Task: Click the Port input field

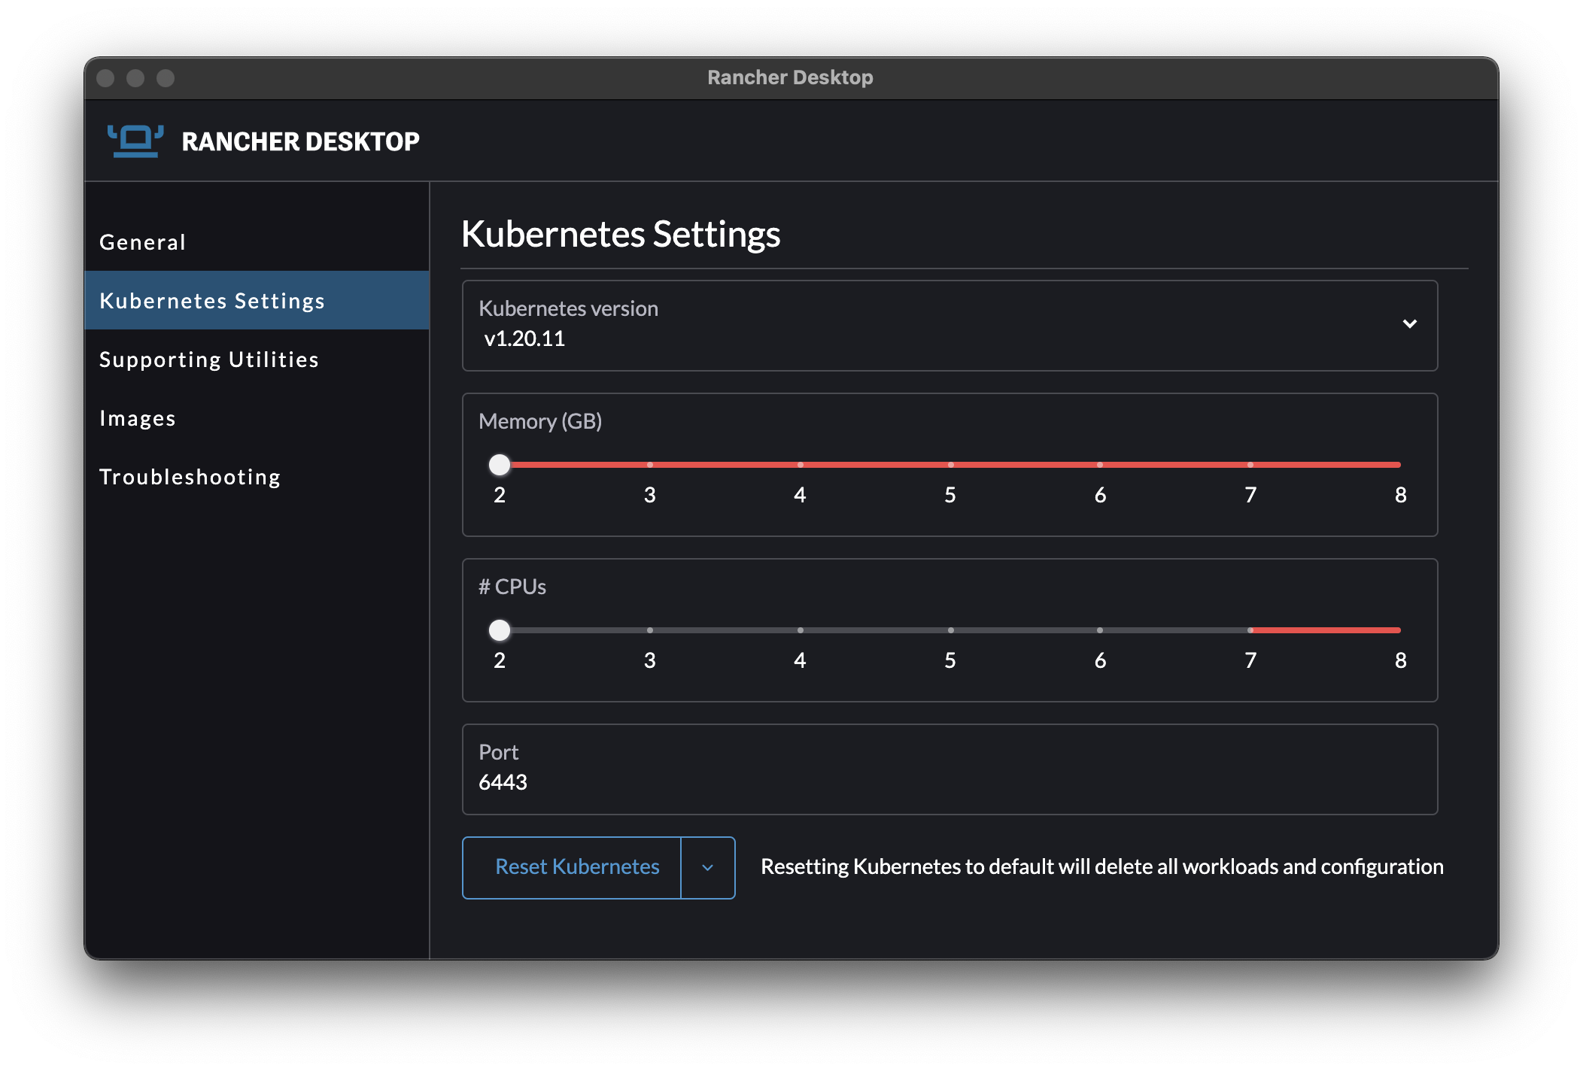Action: (x=948, y=769)
